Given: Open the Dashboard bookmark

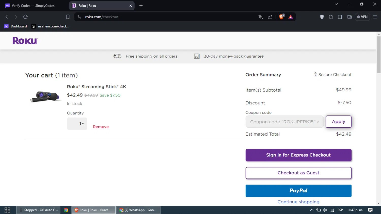Looking at the screenshot, I should (16, 26).
